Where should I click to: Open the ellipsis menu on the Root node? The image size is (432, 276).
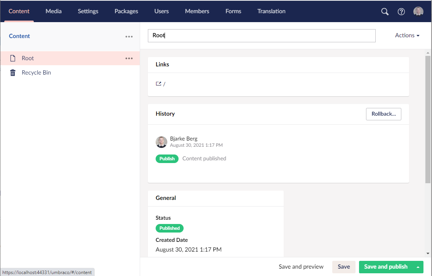129,58
